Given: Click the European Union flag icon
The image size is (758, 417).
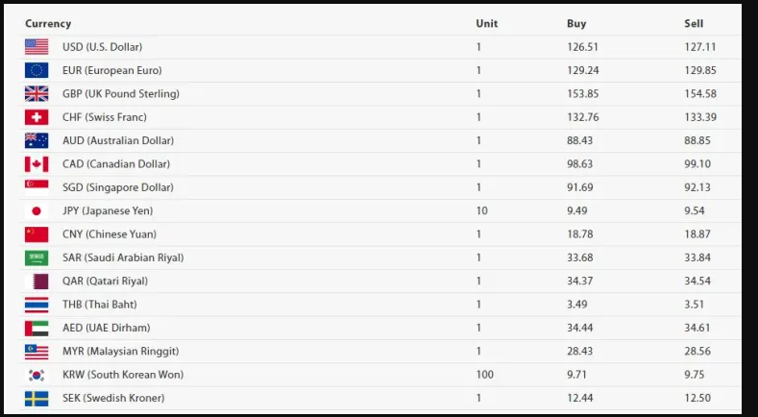Looking at the screenshot, I should 37,71.
